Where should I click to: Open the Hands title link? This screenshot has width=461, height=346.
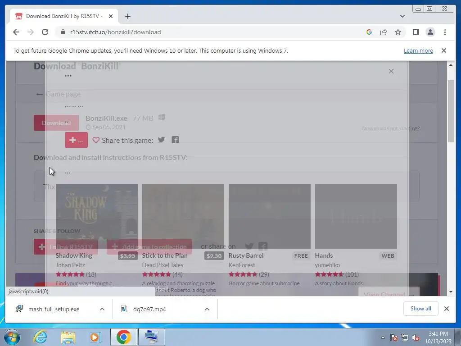click(x=324, y=255)
